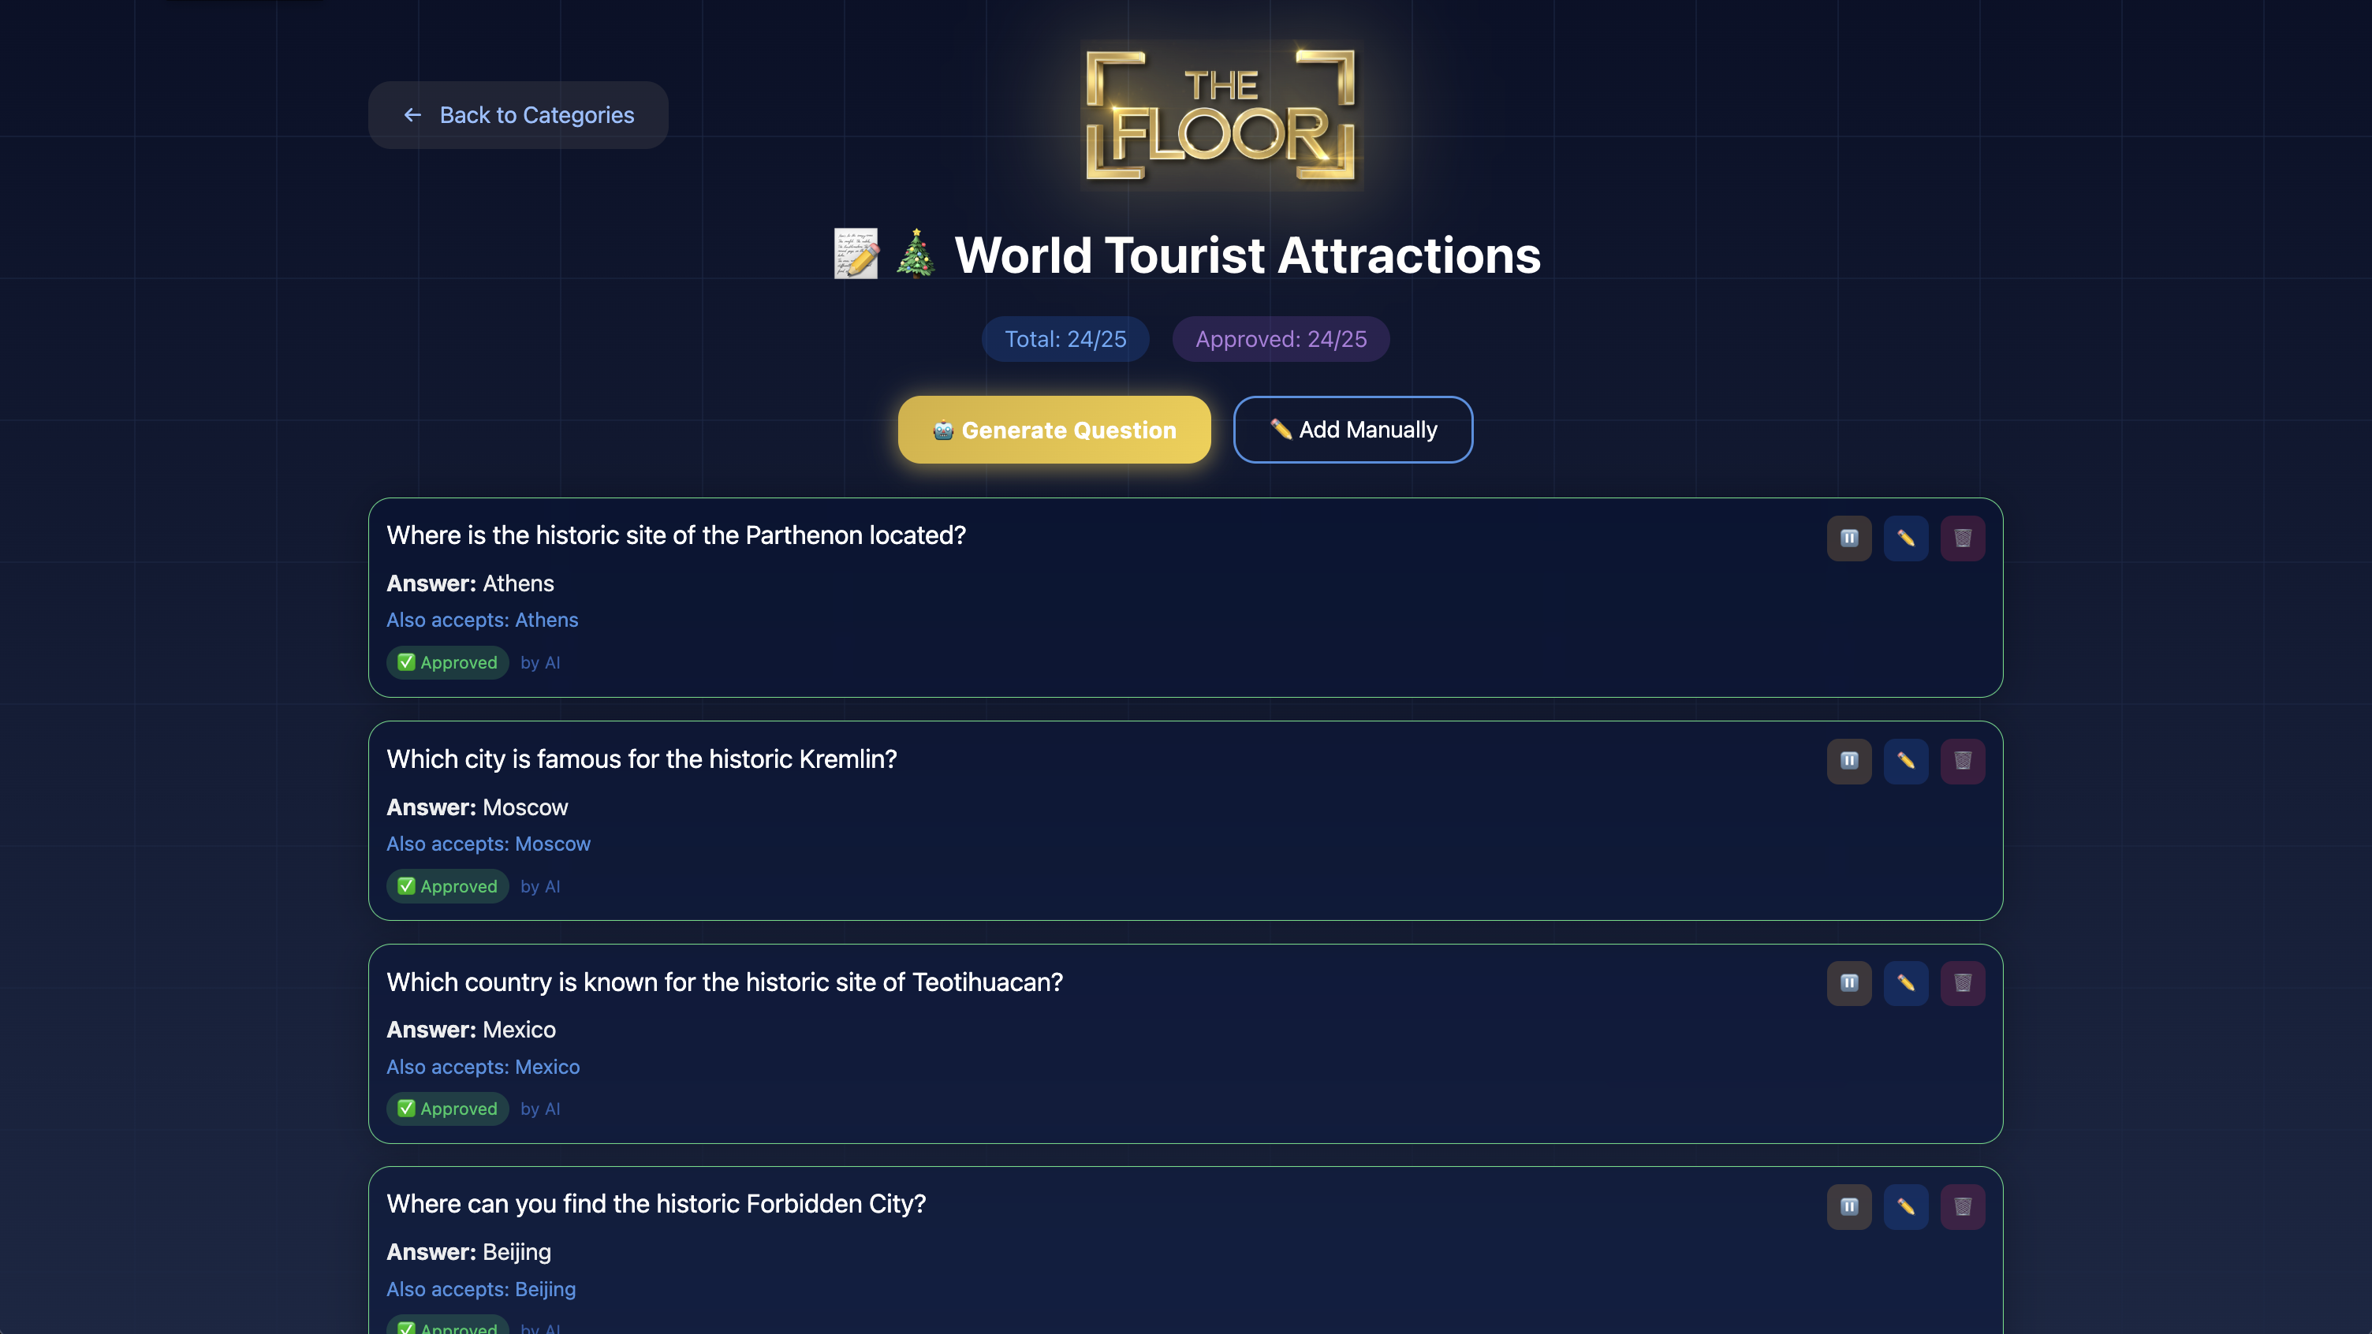Go Back to Categories
The image size is (2372, 1334).
click(x=517, y=115)
